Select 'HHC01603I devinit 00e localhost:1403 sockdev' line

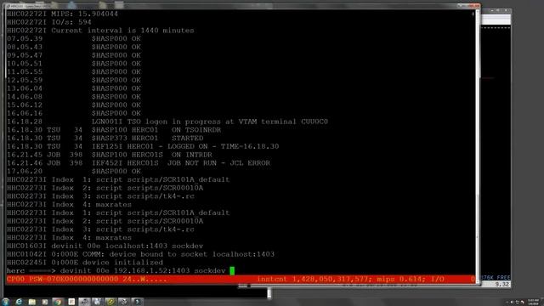point(105,246)
